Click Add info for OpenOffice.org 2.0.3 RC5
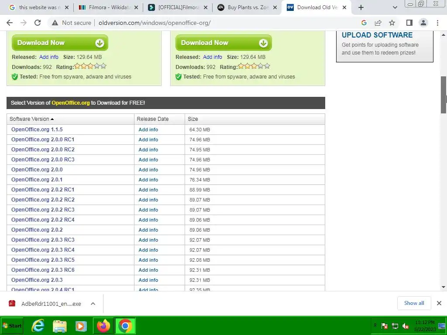This screenshot has height=335, width=447. (x=148, y=260)
